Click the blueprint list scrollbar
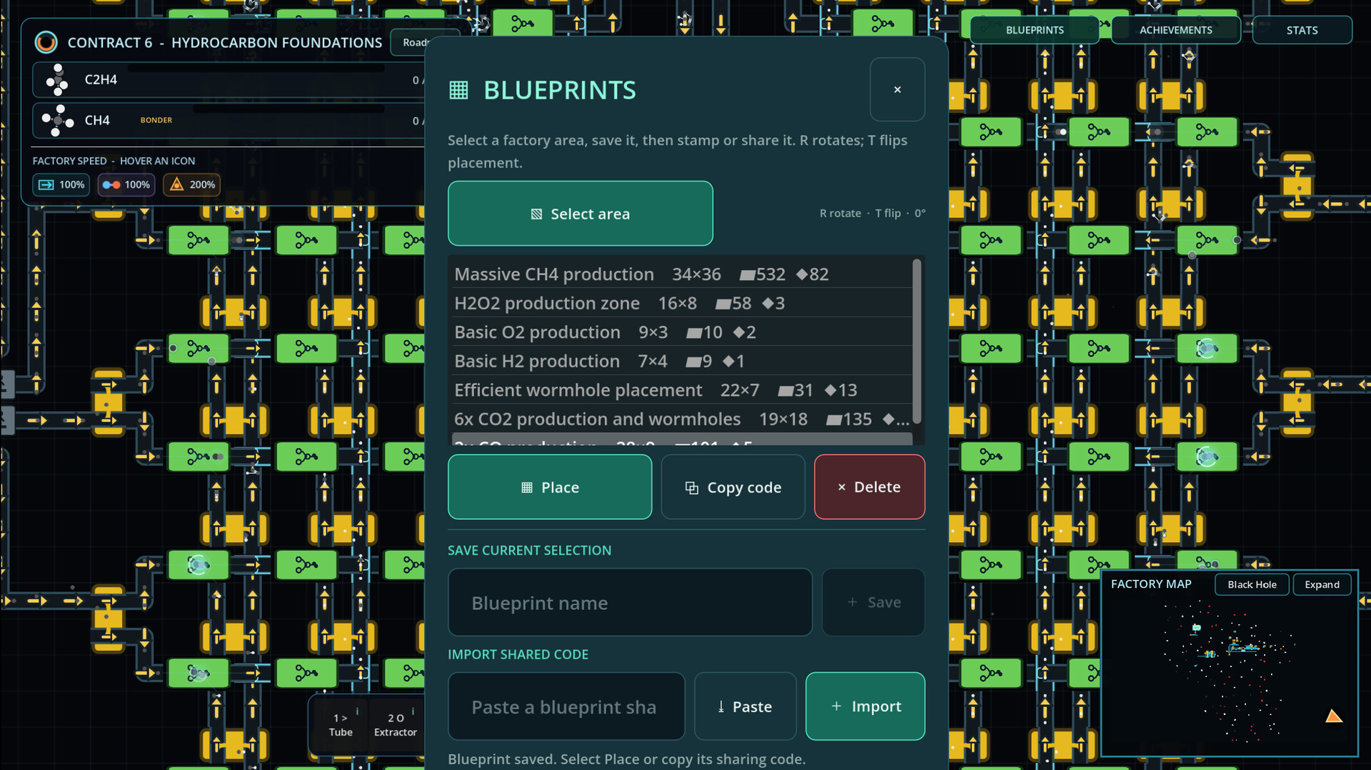 tap(917, 341)
